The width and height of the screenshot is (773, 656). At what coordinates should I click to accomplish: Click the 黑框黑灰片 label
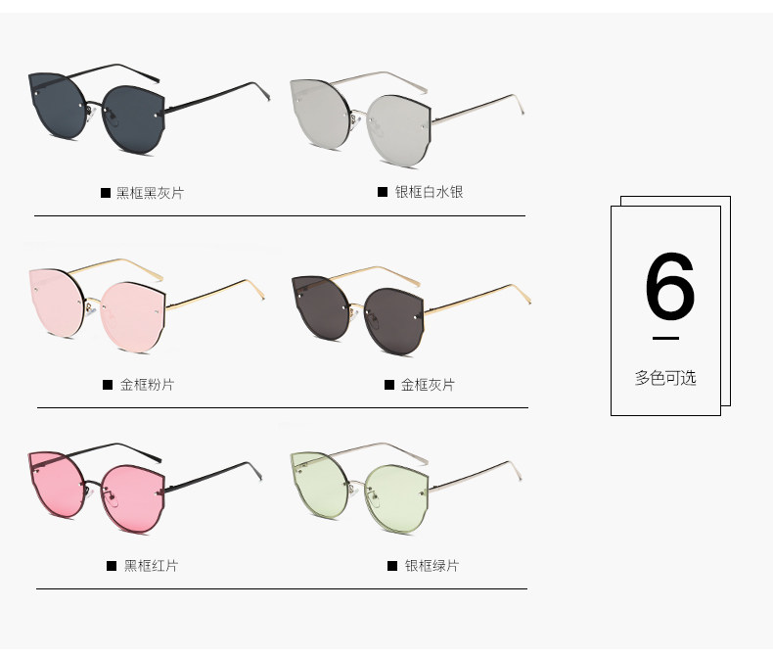150,193
